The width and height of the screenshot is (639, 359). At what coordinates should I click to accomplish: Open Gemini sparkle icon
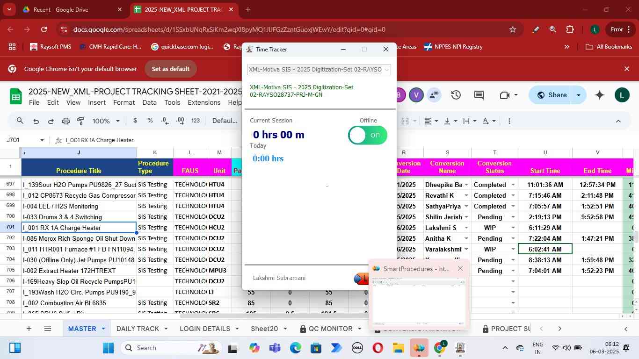pos(600,95)
